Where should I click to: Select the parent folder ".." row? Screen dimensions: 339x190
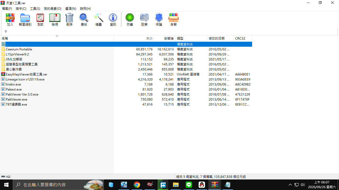(126, 44)
